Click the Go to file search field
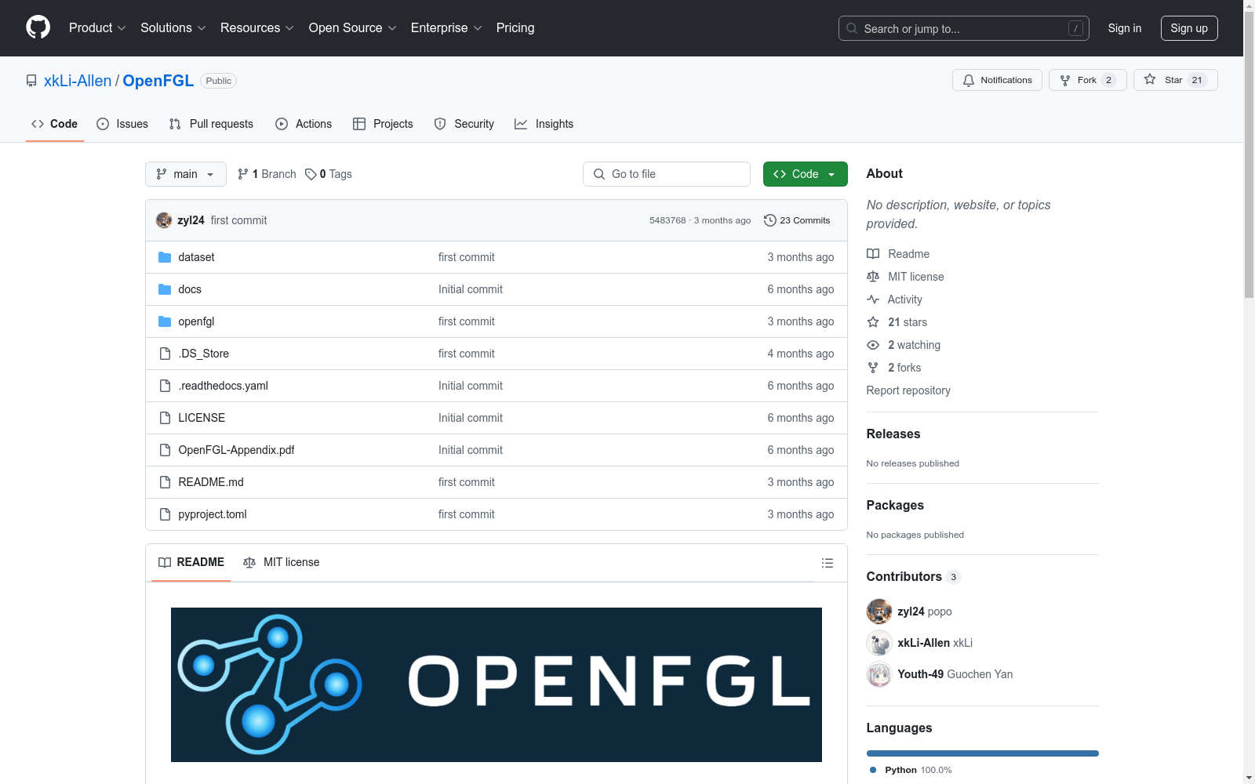 pos(667,174)
